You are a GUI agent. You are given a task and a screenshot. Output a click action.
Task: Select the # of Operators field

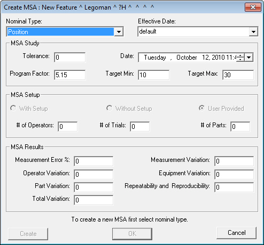68,127
